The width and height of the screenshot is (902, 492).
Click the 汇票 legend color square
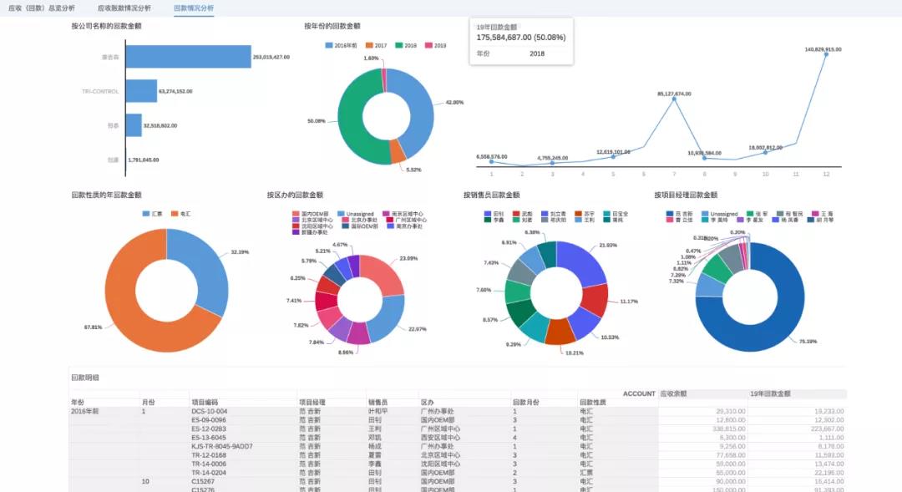coord(146,214)
